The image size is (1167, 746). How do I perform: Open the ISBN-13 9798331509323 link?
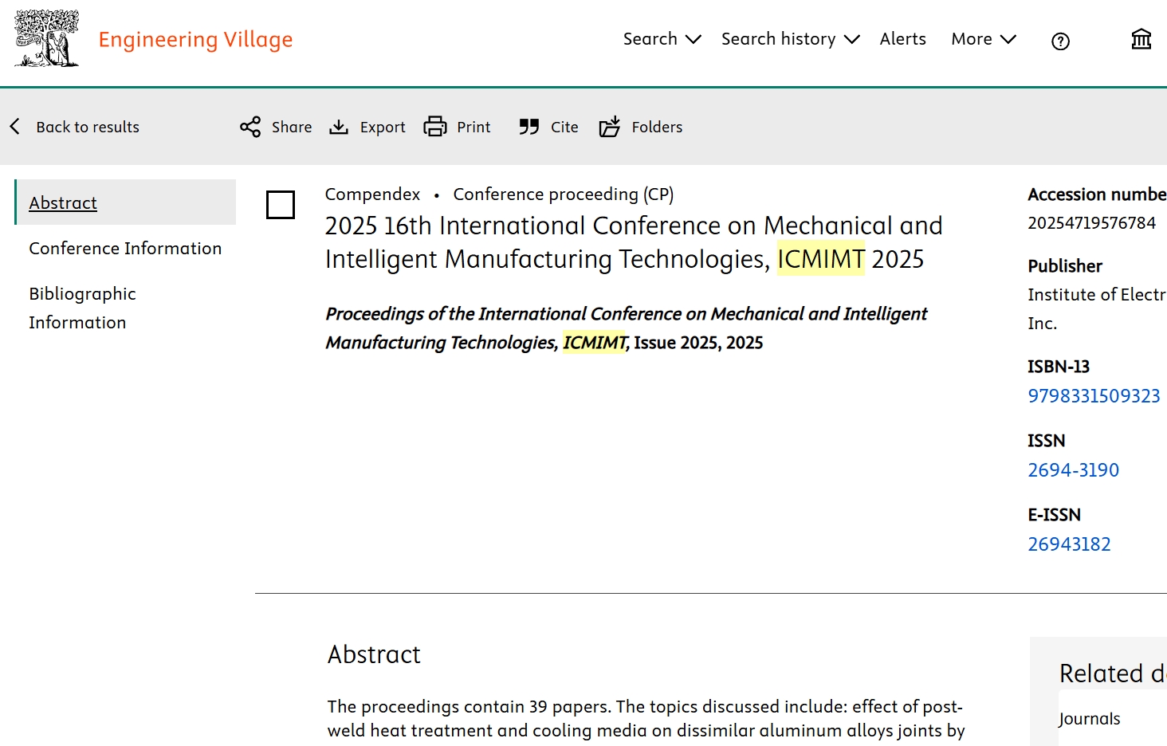click(1094, 396)
